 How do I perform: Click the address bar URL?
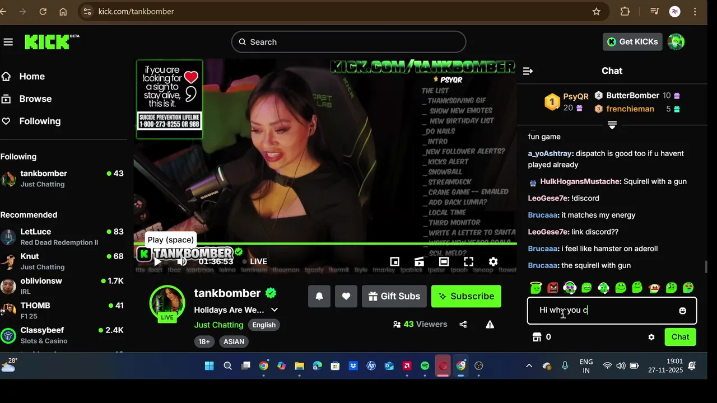pos(136,11)
